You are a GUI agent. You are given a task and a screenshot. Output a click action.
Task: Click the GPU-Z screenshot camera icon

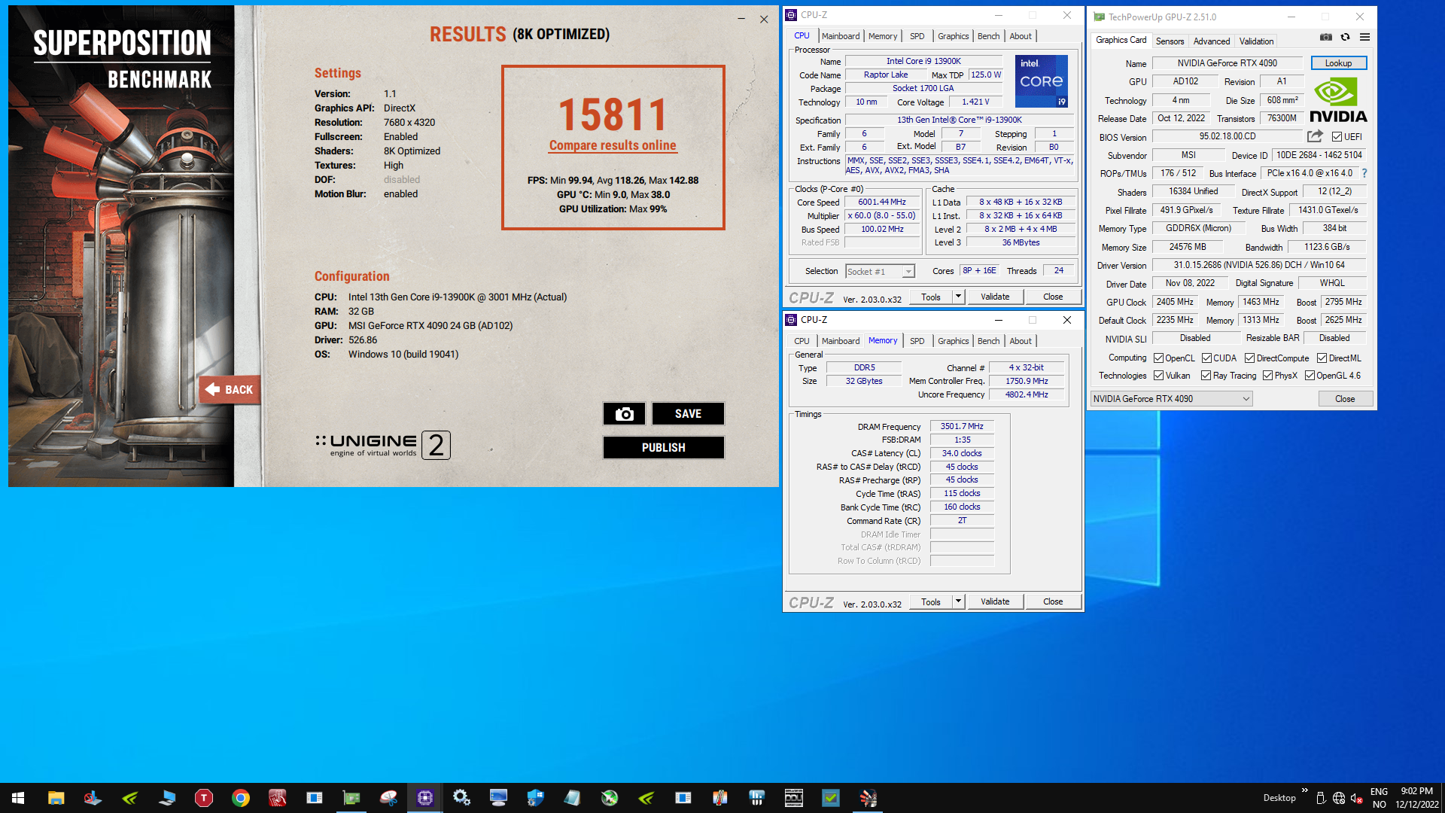point(1326,37)
